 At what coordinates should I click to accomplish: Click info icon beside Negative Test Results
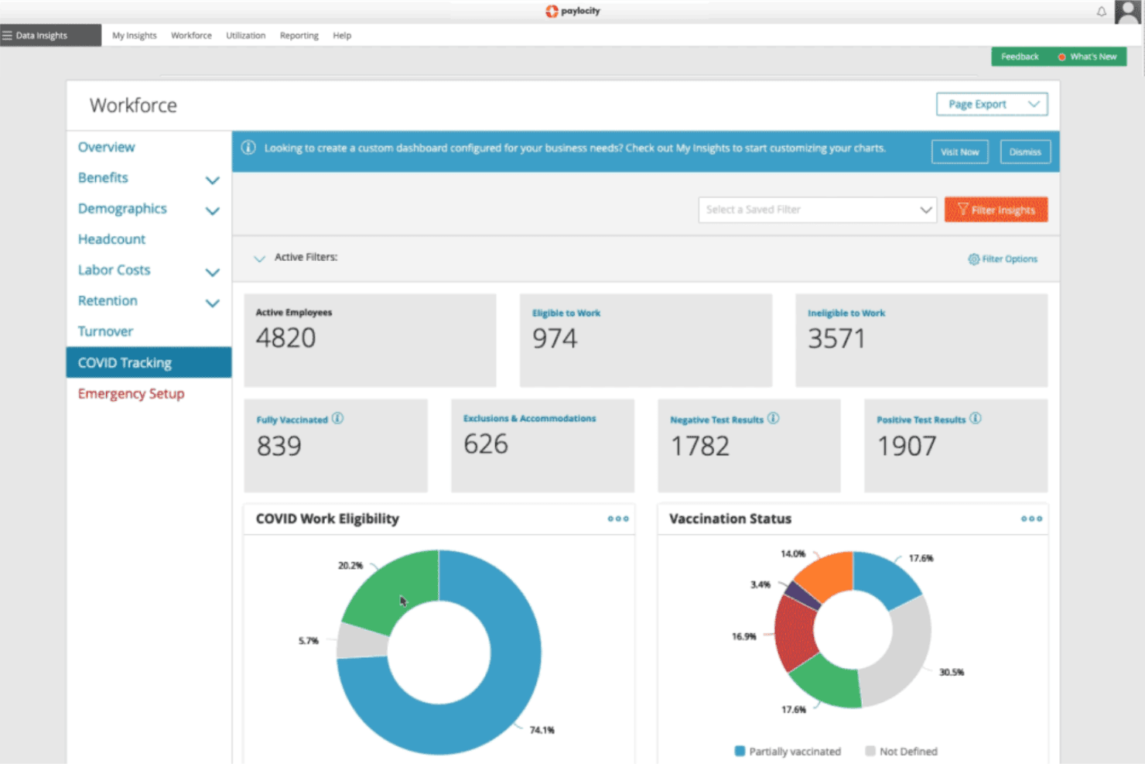click(x=773, y=419)
